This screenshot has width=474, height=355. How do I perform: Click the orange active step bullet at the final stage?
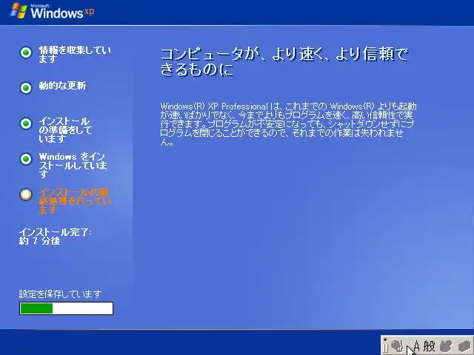click(x=26, y=195)
